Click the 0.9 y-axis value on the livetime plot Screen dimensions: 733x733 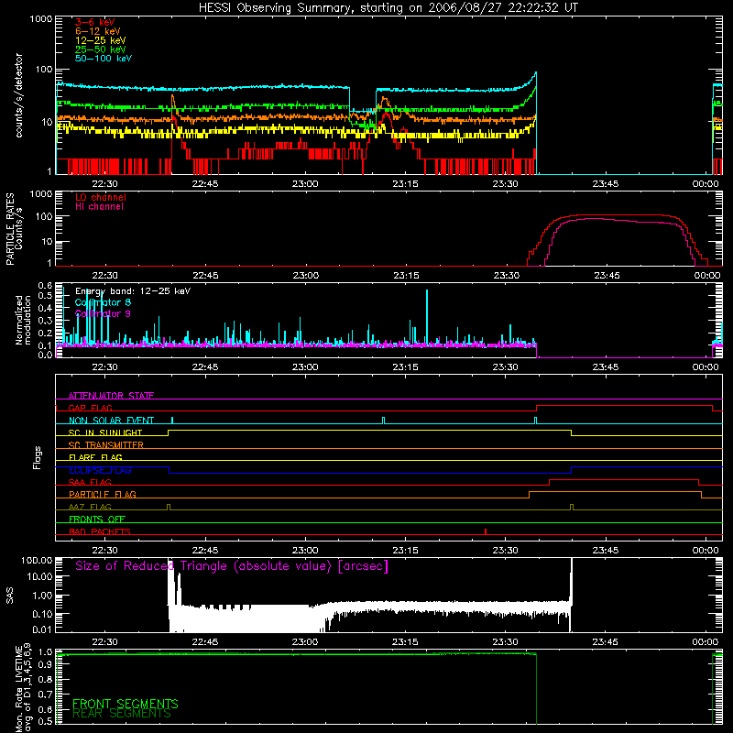[x=45, y=665]
